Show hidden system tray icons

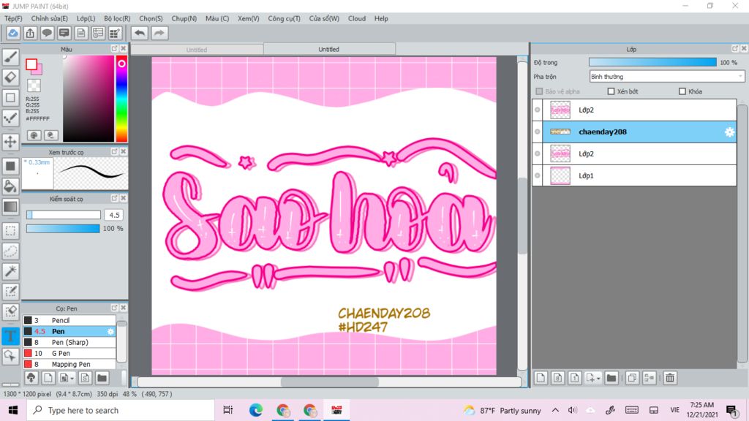[x=555, y=410]
